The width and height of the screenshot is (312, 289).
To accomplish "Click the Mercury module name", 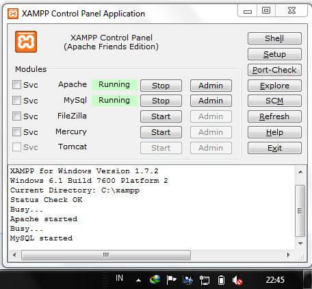I will click(71, 131).
